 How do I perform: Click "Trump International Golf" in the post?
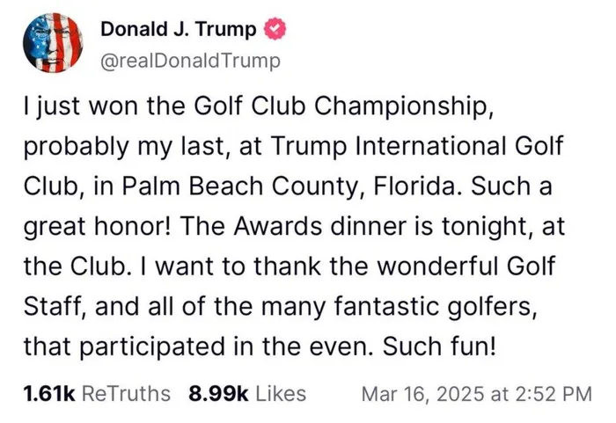pyautogui.click(x=416, y=145)
